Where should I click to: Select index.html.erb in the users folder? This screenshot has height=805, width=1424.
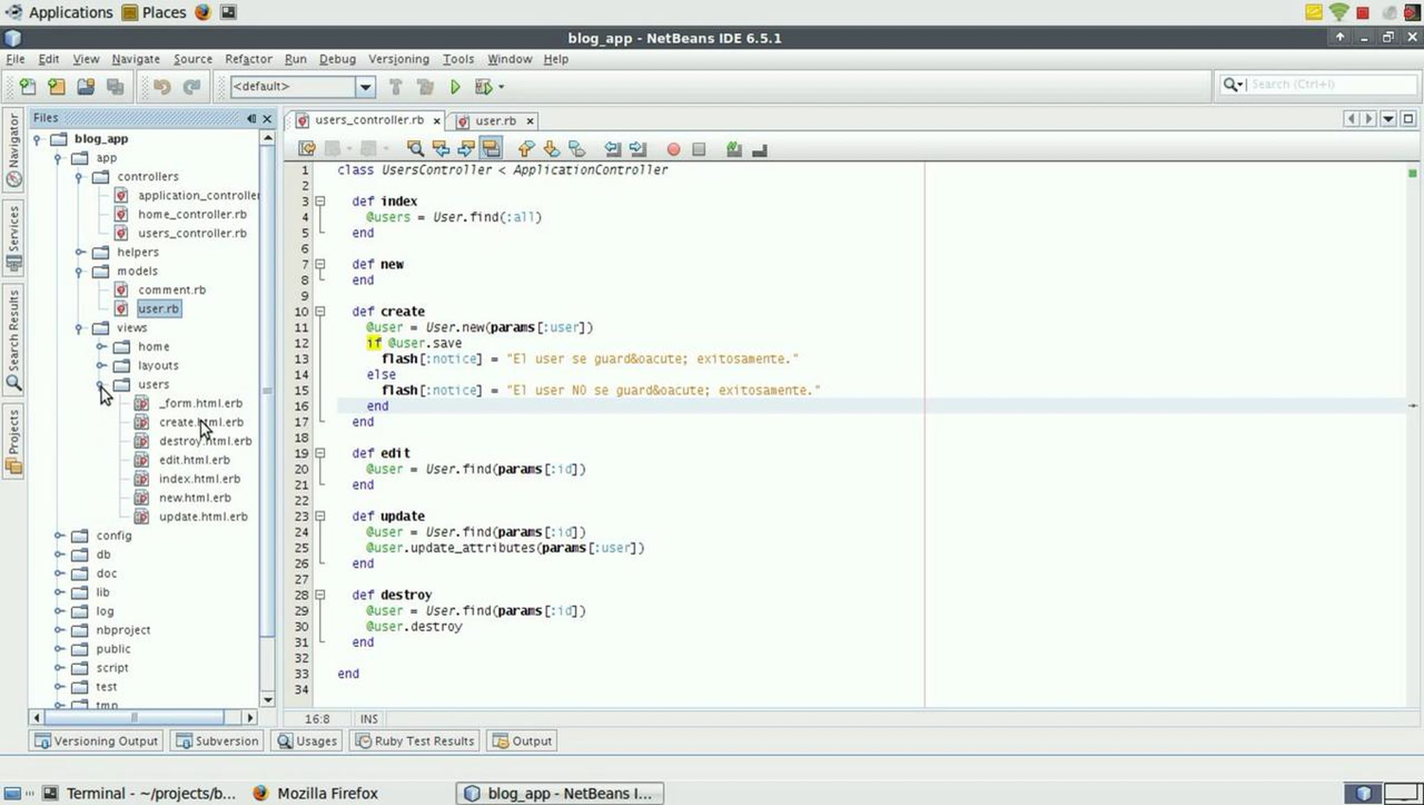coord(199,479)
